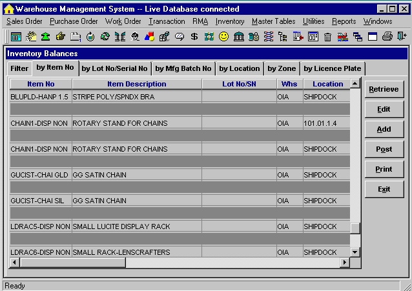Click the Item Description column header
Screen dimensions: 412x291
(136, 84)
